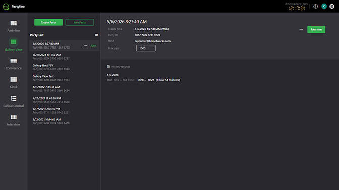Viewport: 339px width, 190px height.
Task: Open the Conference sidebar section
Action: point(14,64)
